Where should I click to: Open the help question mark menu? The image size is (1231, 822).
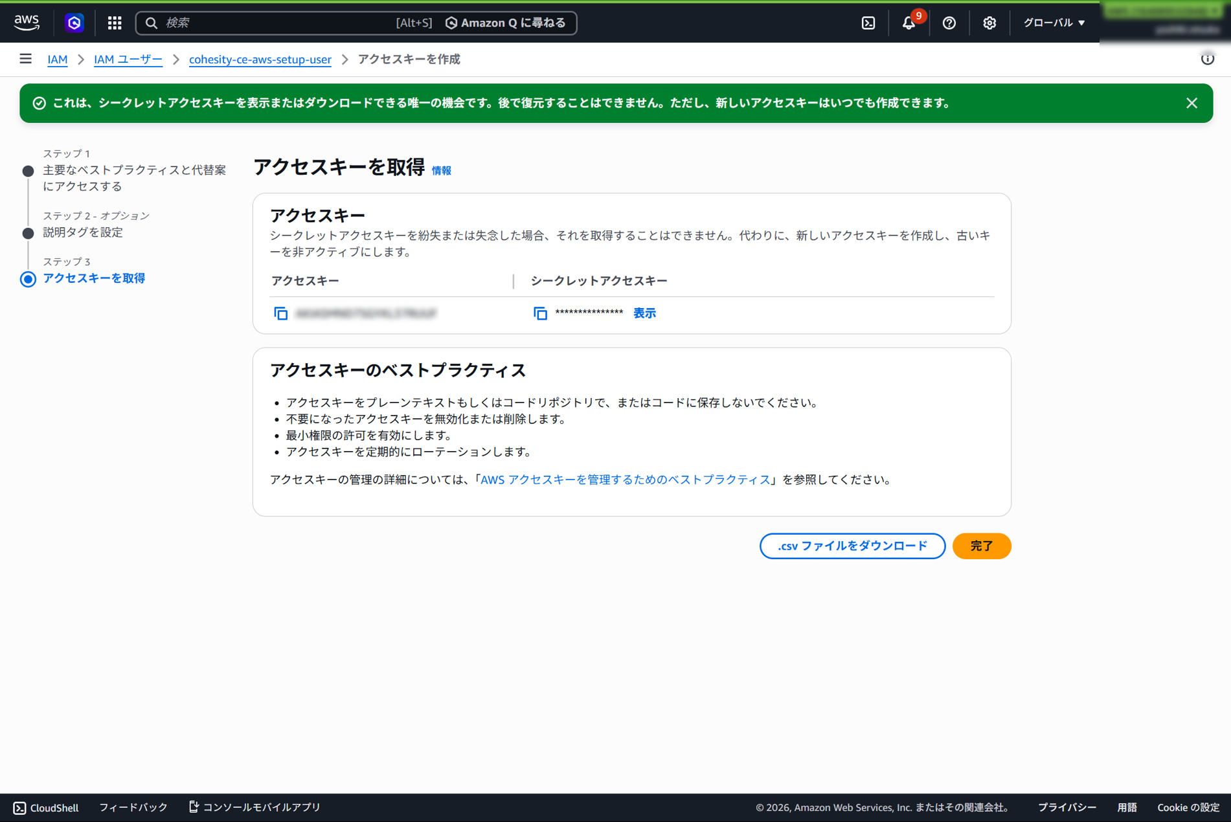[949, 23]
